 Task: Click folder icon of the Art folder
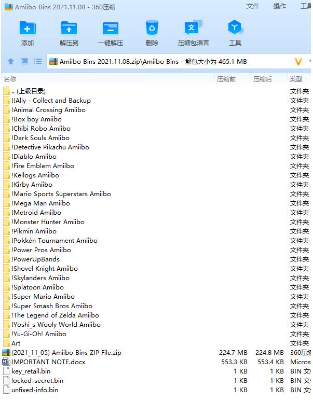(6, 343)
